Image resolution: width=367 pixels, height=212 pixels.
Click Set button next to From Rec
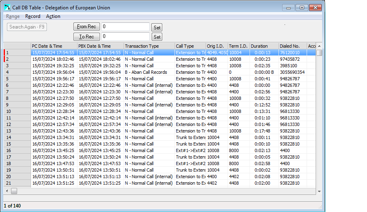[157, 27]
